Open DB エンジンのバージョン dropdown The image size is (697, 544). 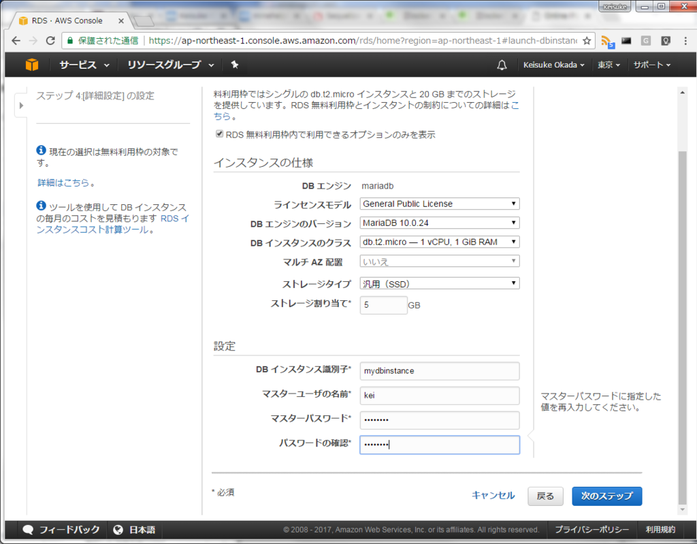[440, 223]
